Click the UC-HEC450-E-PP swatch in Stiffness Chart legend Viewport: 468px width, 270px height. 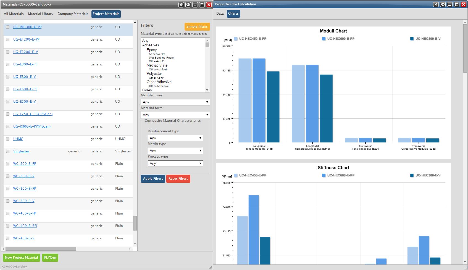[x=236, y=176]
